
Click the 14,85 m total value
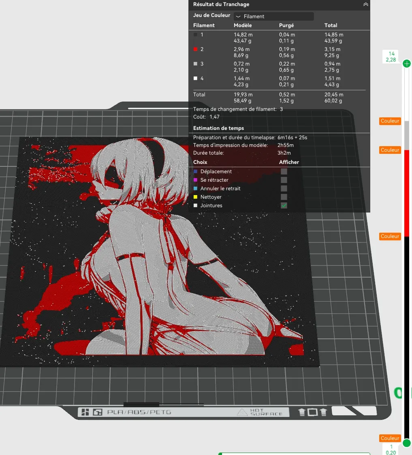point(334,34)
